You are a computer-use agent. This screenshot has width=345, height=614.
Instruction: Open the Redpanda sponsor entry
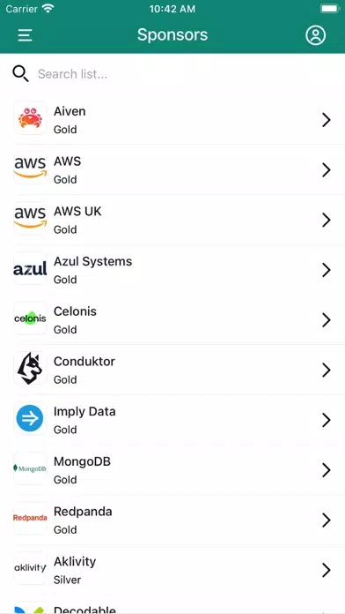pos(172,520)
